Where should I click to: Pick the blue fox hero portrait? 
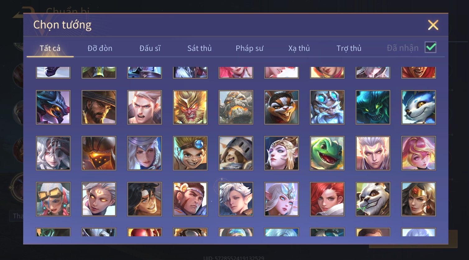pos(419,107)
